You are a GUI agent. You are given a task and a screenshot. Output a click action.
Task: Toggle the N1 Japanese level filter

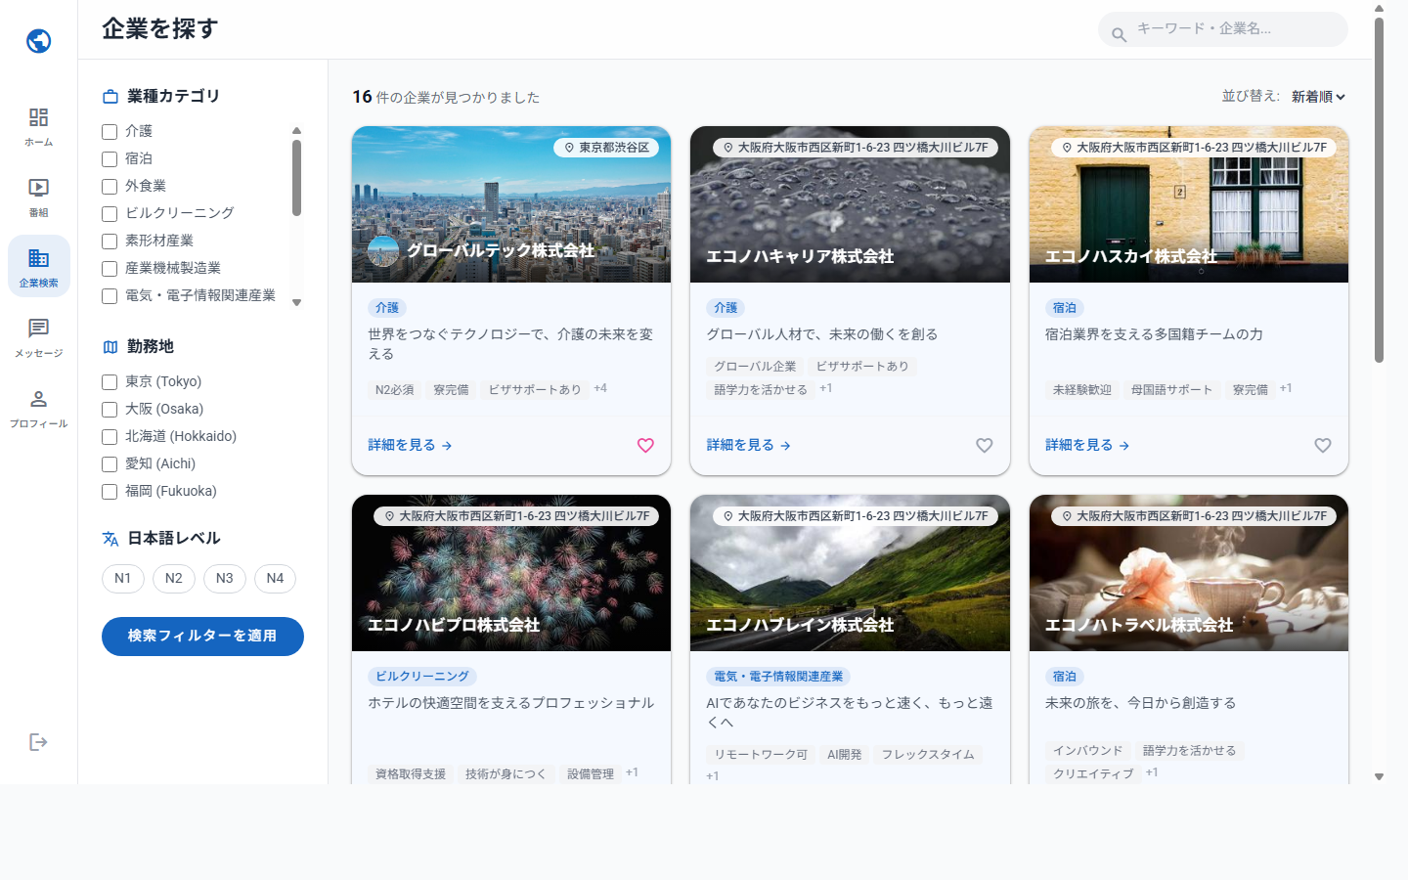click(122, 578)
